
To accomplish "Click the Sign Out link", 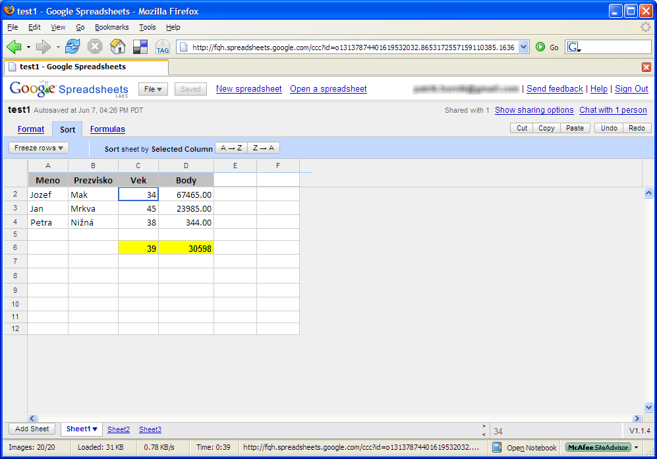I will coord(631,89).
